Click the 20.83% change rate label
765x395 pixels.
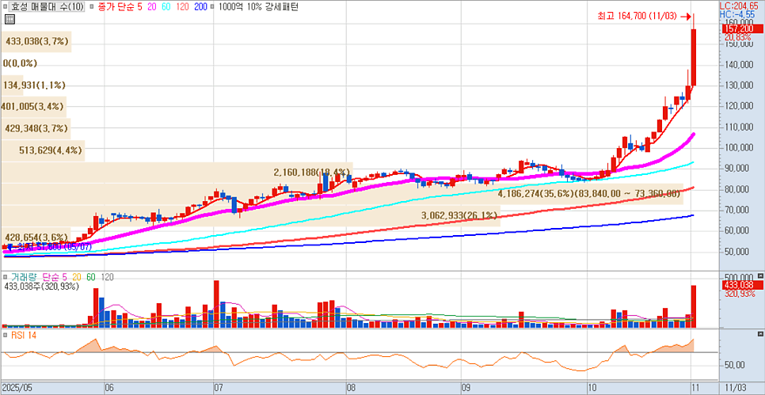[738, 37]
